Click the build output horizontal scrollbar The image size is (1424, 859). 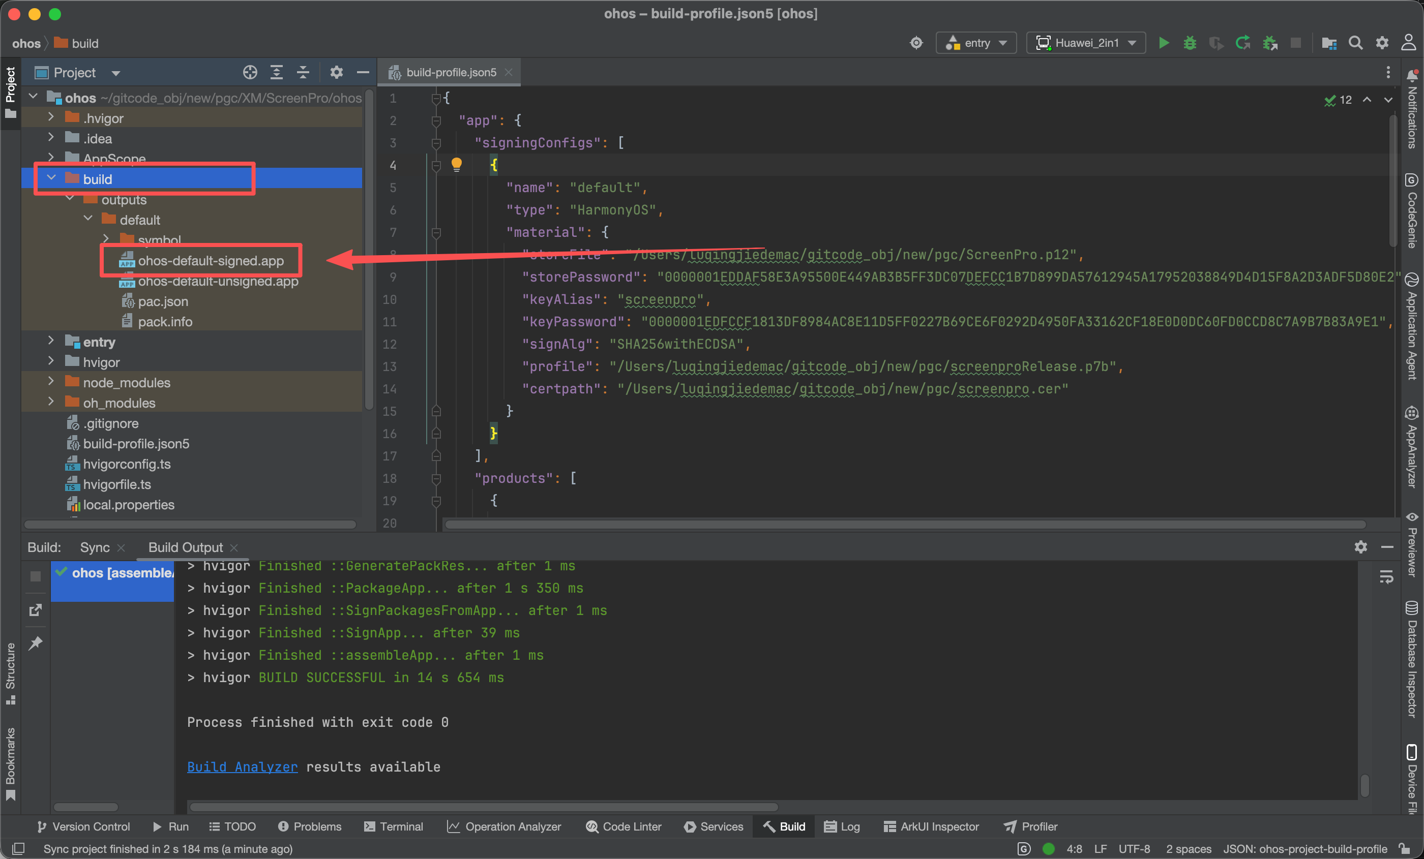[x=484, y=807]
